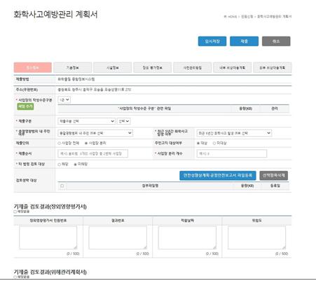Click the 제출순서 input field
The height and width of the screenshot is (281, 316).
92,153
